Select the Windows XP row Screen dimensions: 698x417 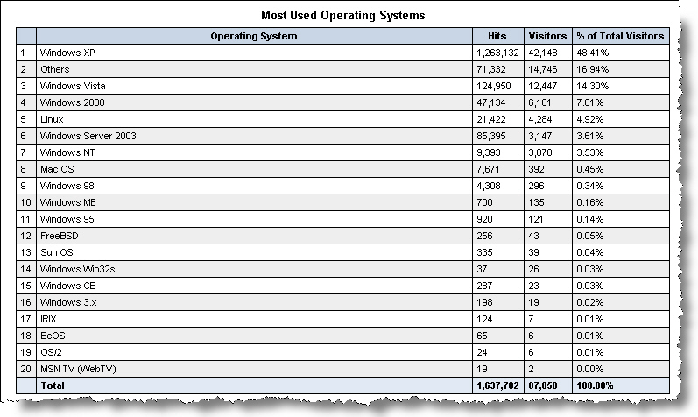67,53
